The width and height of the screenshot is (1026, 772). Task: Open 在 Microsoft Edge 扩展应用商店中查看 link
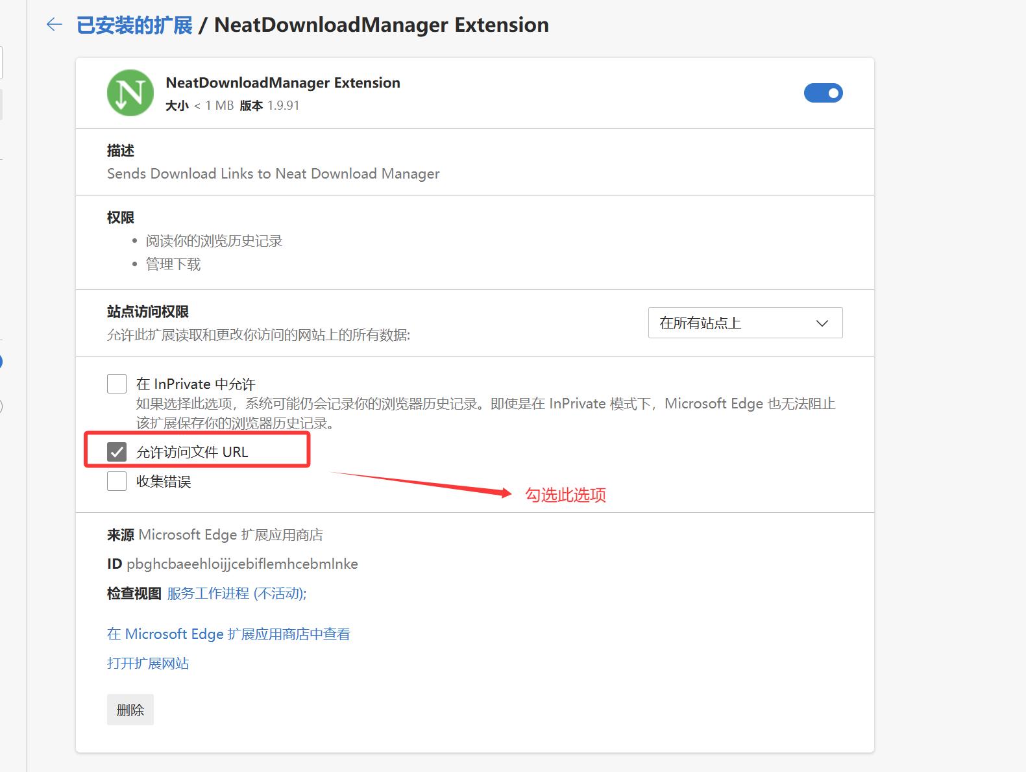pos(228,634)
